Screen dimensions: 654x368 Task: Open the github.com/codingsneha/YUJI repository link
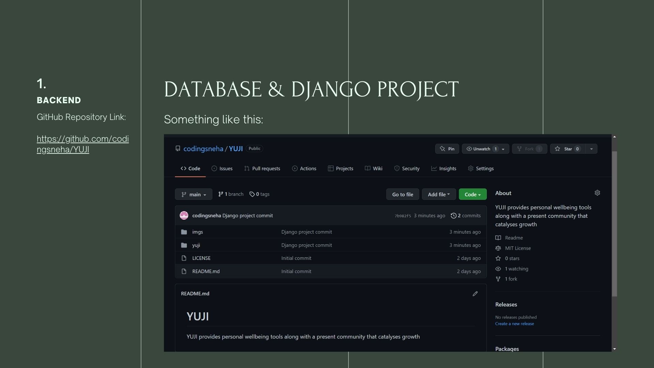[x=83, y=144]
